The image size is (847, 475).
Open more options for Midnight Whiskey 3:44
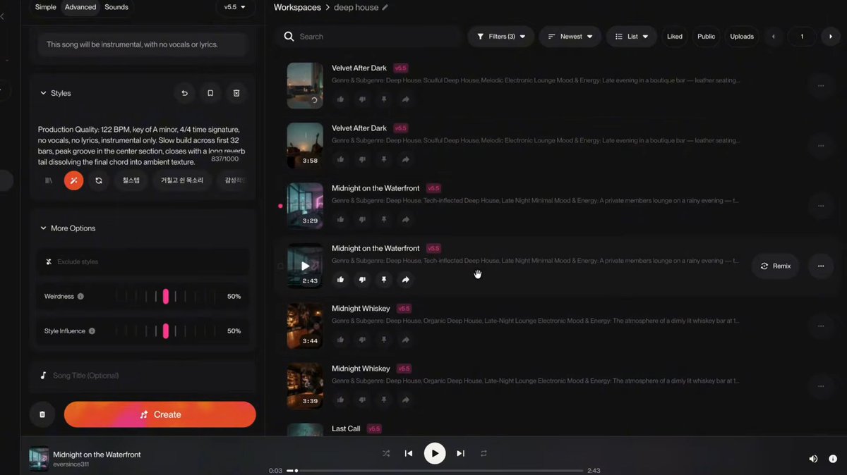pos(821,326)
